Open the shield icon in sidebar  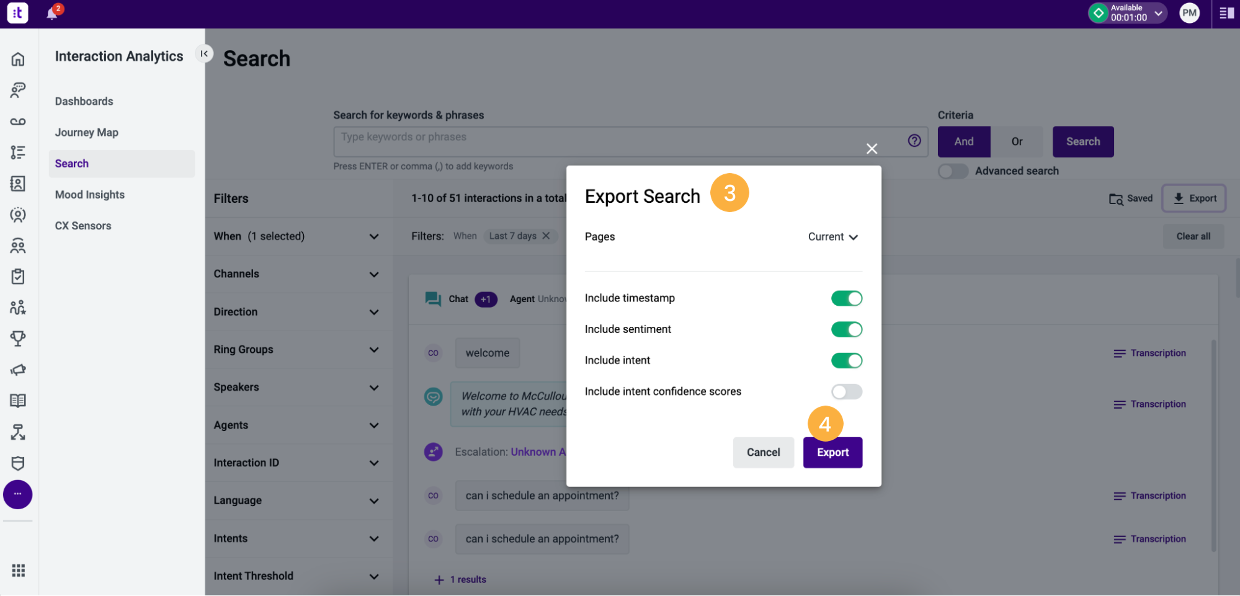(18, 463)
